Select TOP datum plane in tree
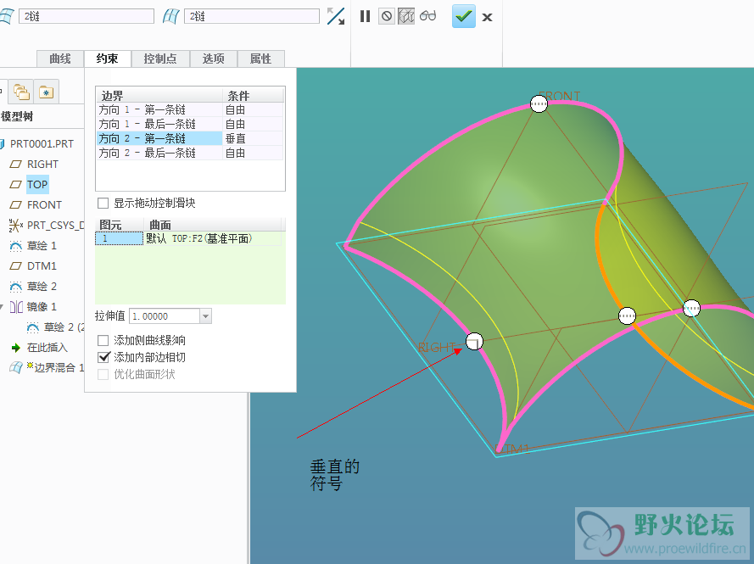Viewport: 754px width, 564px height. (x=37, y=184)
